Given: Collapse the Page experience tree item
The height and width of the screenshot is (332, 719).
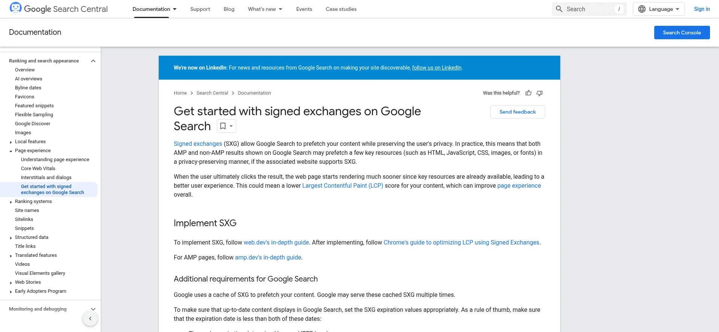Looking at the screenshot, I should 11,151.
